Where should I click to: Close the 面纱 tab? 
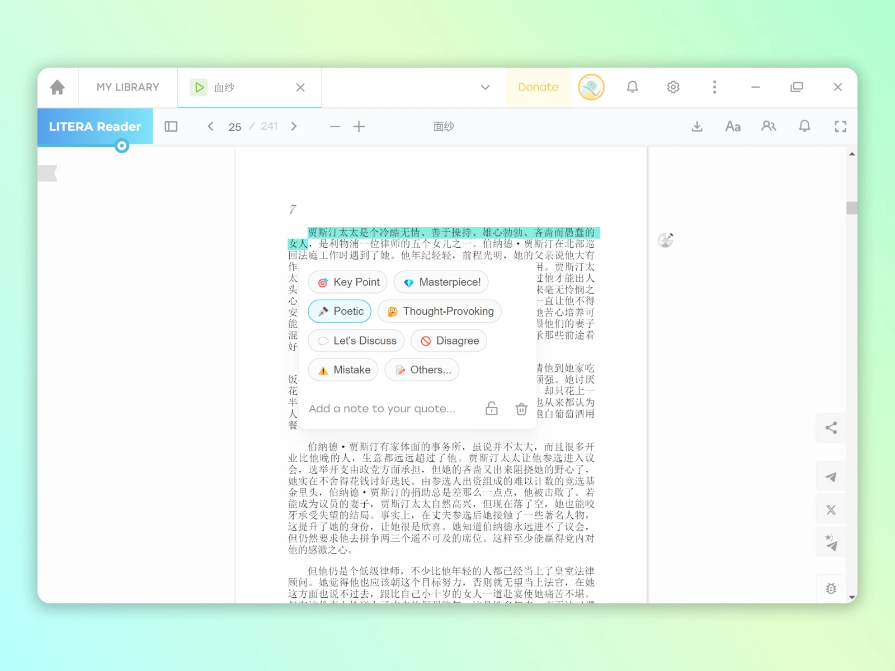[x=300, y=87]
